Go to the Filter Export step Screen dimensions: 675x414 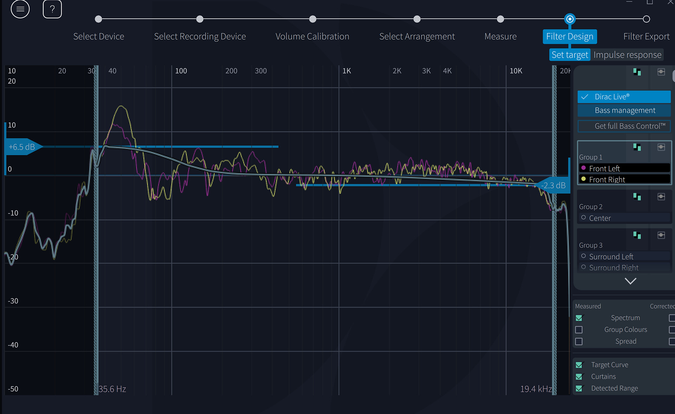646,37
